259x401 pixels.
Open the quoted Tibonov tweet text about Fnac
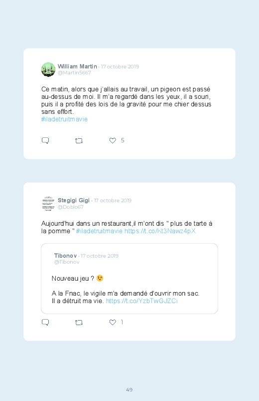[126, 297]
